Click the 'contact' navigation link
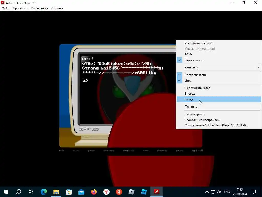This screenshot has width=262, height=197. pyautogui.click(x=179, y=150)
